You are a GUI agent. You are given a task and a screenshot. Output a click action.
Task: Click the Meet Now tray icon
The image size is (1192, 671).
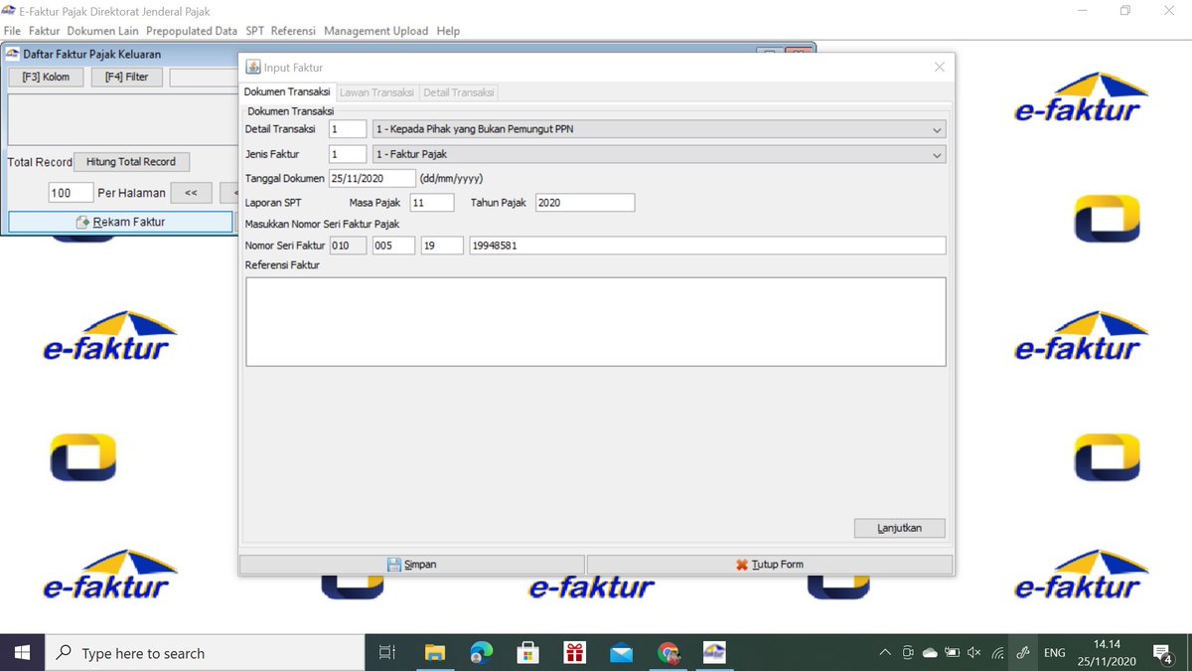(x=908, y=653)
